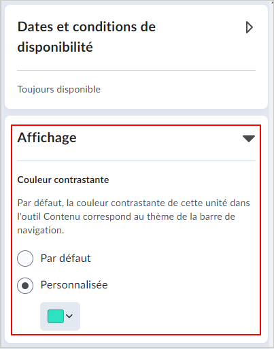Click the word navigation in description

click(x=41, y=231)
